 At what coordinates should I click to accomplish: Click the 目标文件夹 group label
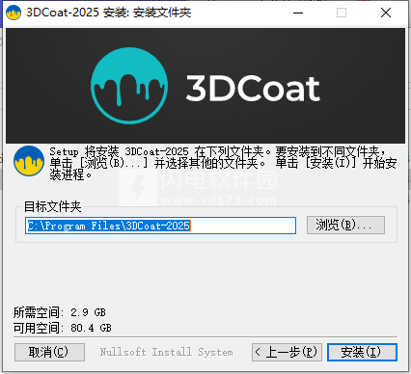pos(53,206)
